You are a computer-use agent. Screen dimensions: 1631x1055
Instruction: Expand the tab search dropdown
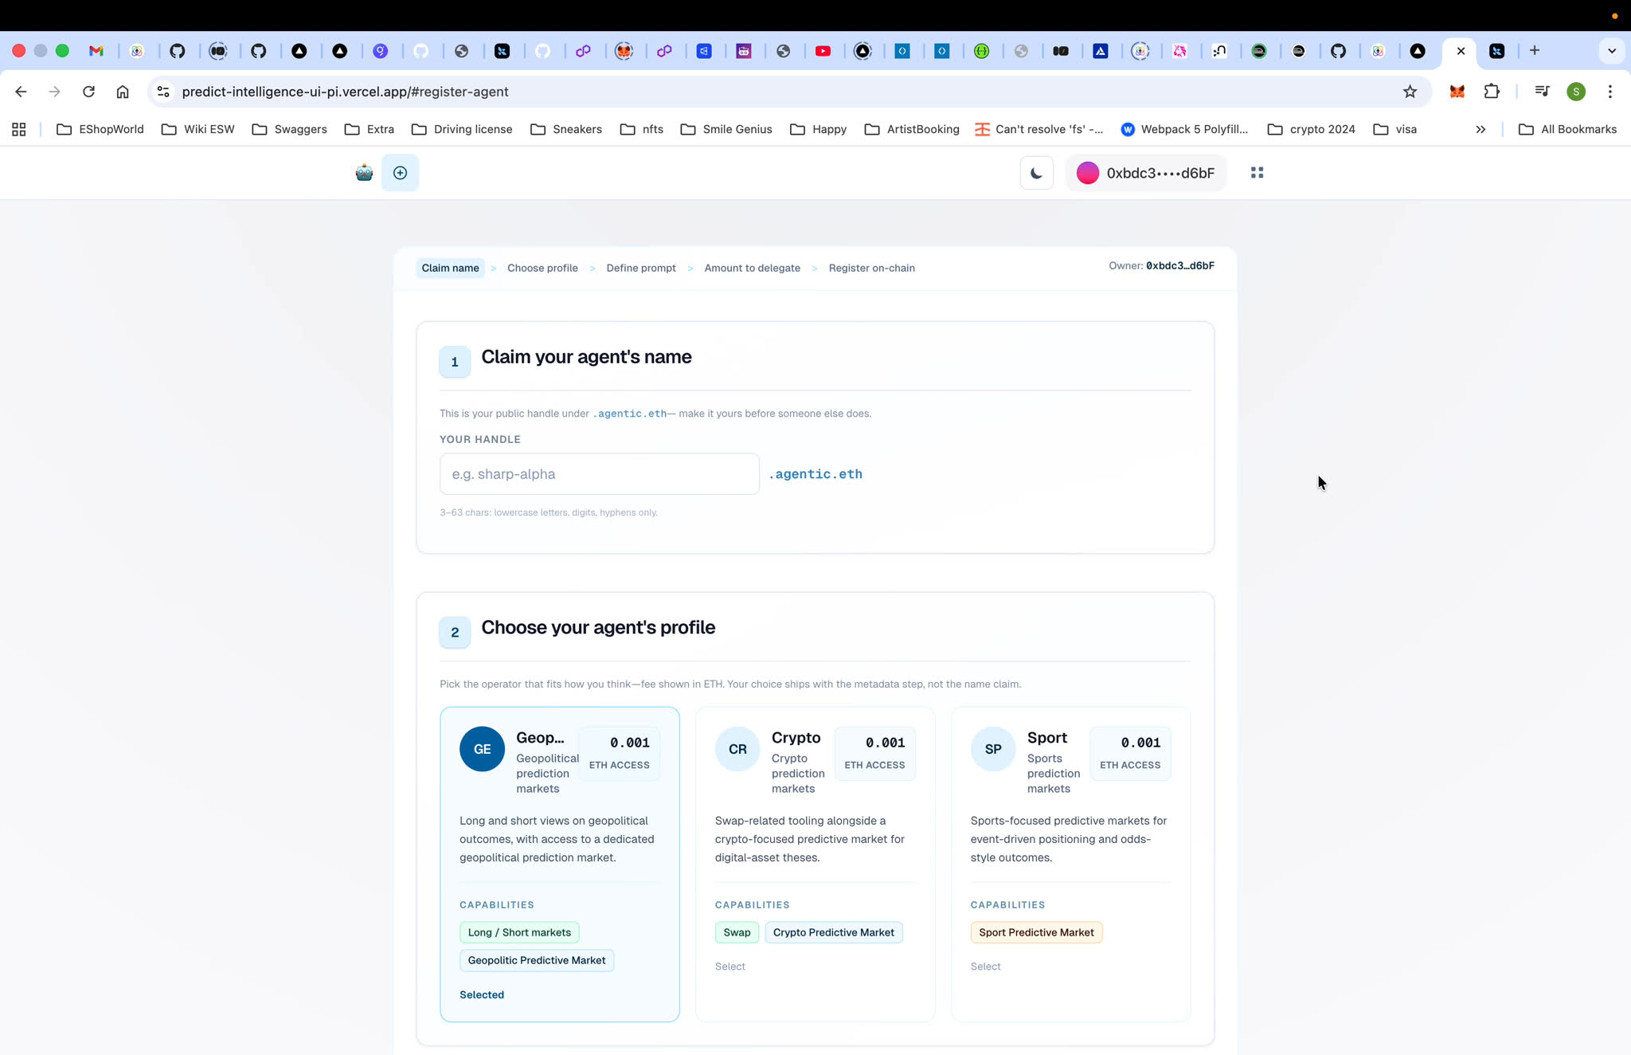coord(1612,50)
